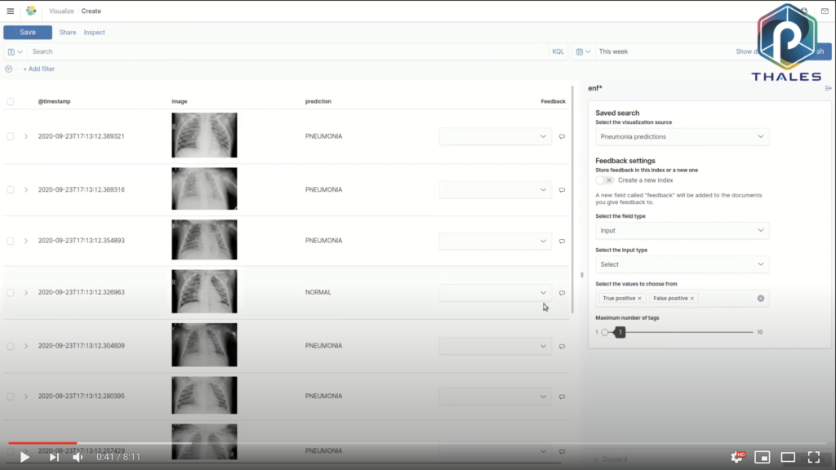Check the row with timestamp ending 326963

click(x=10, y=293)
